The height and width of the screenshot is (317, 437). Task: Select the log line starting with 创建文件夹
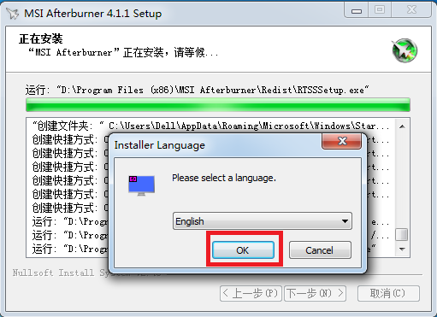[211, 126]
